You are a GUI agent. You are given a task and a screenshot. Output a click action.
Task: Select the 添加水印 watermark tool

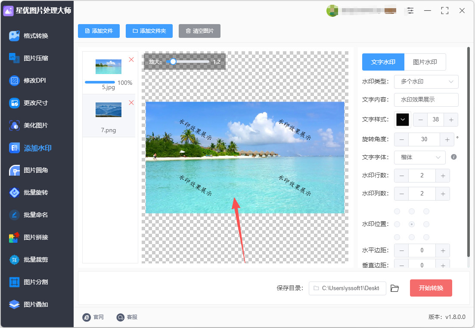click(x=30, y=148)
